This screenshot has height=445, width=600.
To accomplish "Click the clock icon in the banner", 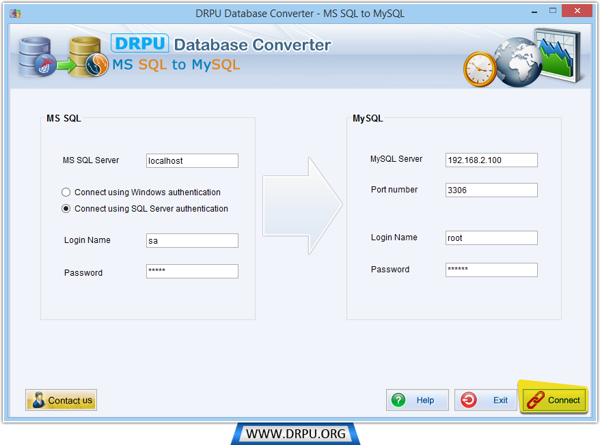I will (x=480, y=69).
